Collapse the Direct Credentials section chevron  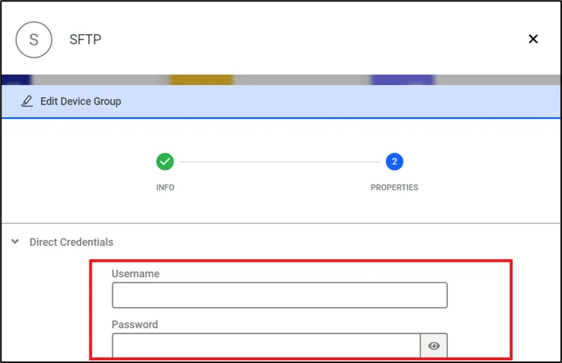(x=15, y=242)
